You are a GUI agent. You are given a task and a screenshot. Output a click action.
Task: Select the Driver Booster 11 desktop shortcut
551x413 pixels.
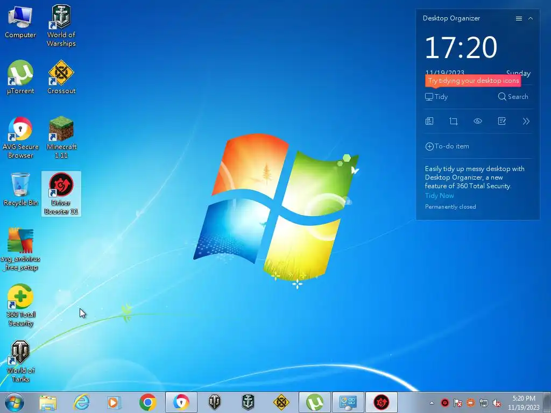point(61,194)
